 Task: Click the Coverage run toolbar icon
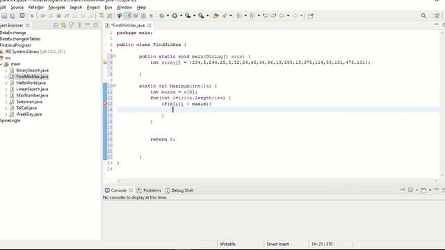pyautogui.click(x=188, y=16)
